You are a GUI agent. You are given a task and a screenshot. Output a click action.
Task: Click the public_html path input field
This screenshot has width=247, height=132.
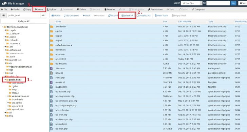pyautogui.click(x=23, y=16)
